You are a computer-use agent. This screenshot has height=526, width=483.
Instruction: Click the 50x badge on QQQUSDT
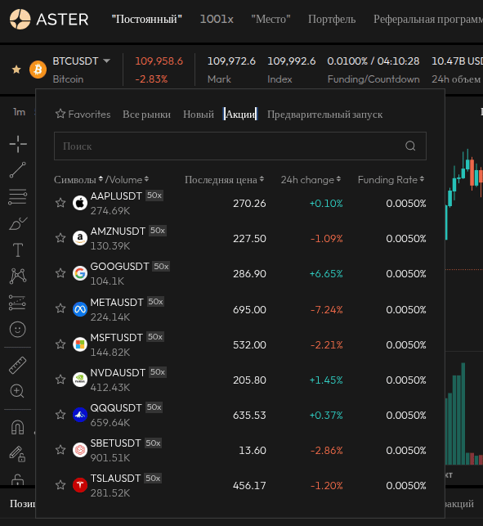point(154,407)
